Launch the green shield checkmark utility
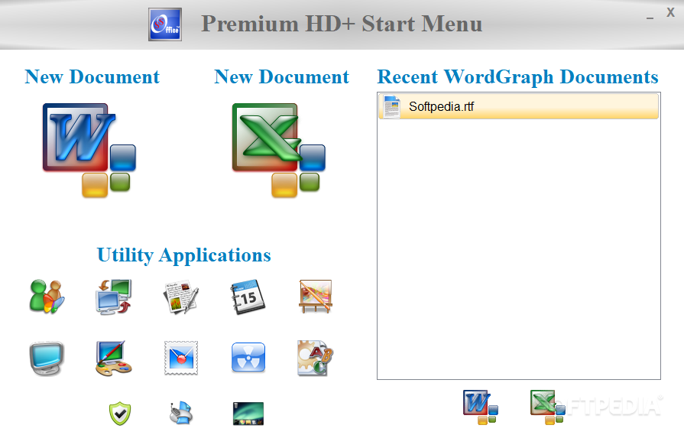This screenshot has width=684, height=435. point(120,413)
